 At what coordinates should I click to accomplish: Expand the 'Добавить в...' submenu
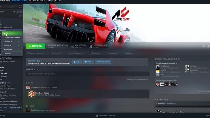12,42
